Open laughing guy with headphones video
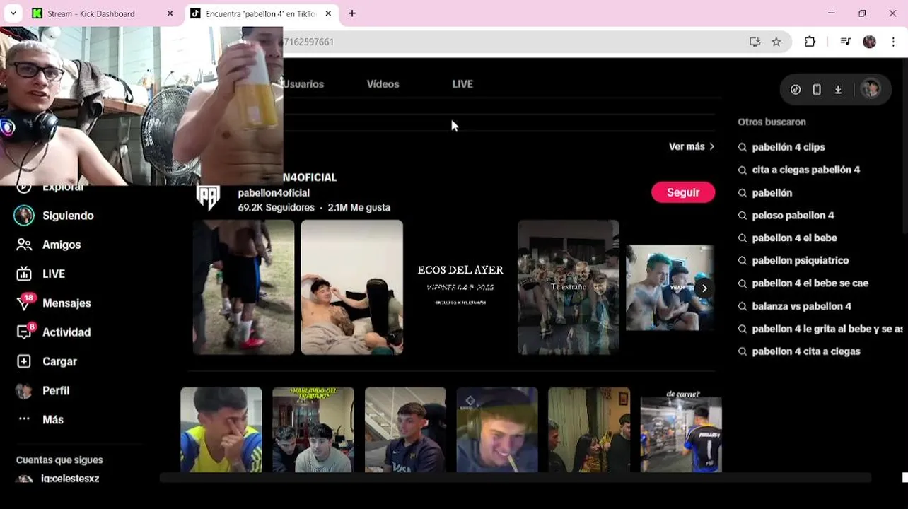The width and height of the screenshot is (908, 509). coord(497,429)
